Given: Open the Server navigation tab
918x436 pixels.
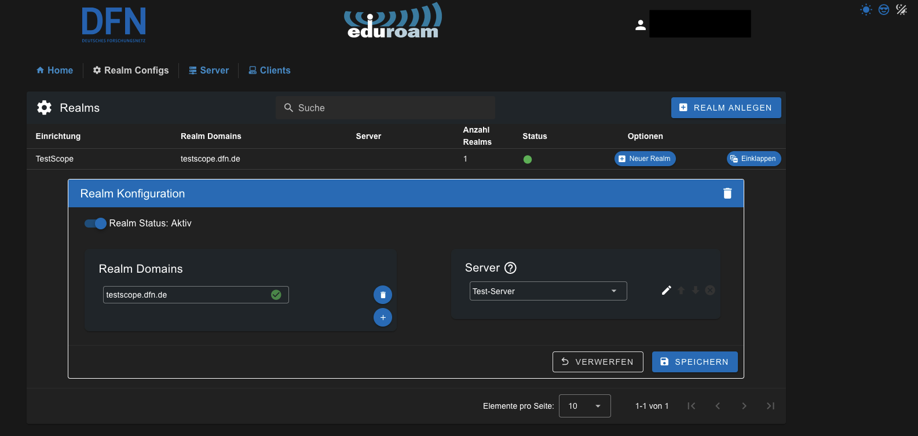Looking at the screenshot, I should (209, 70).
